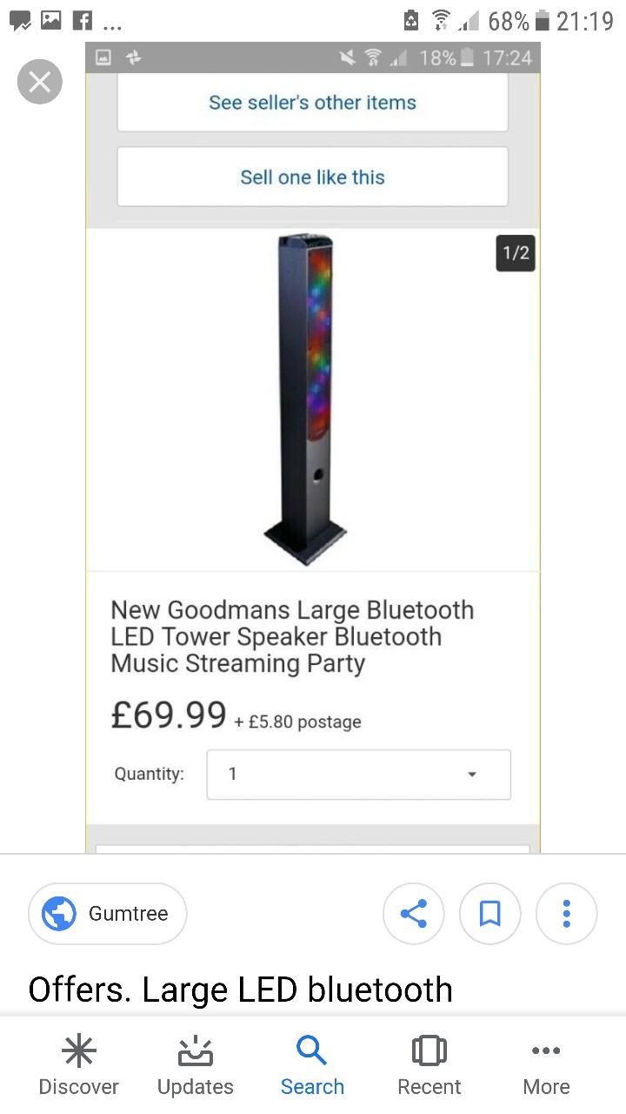The height and width of the screenshot is (1114, 626).
Task: Tap the 1/2 image counter badge
Action: (516, 252)
